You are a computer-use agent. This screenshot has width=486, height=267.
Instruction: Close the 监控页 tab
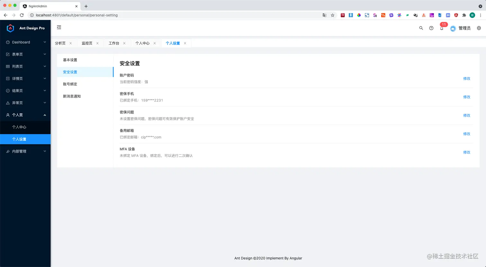tap(97, 43)
